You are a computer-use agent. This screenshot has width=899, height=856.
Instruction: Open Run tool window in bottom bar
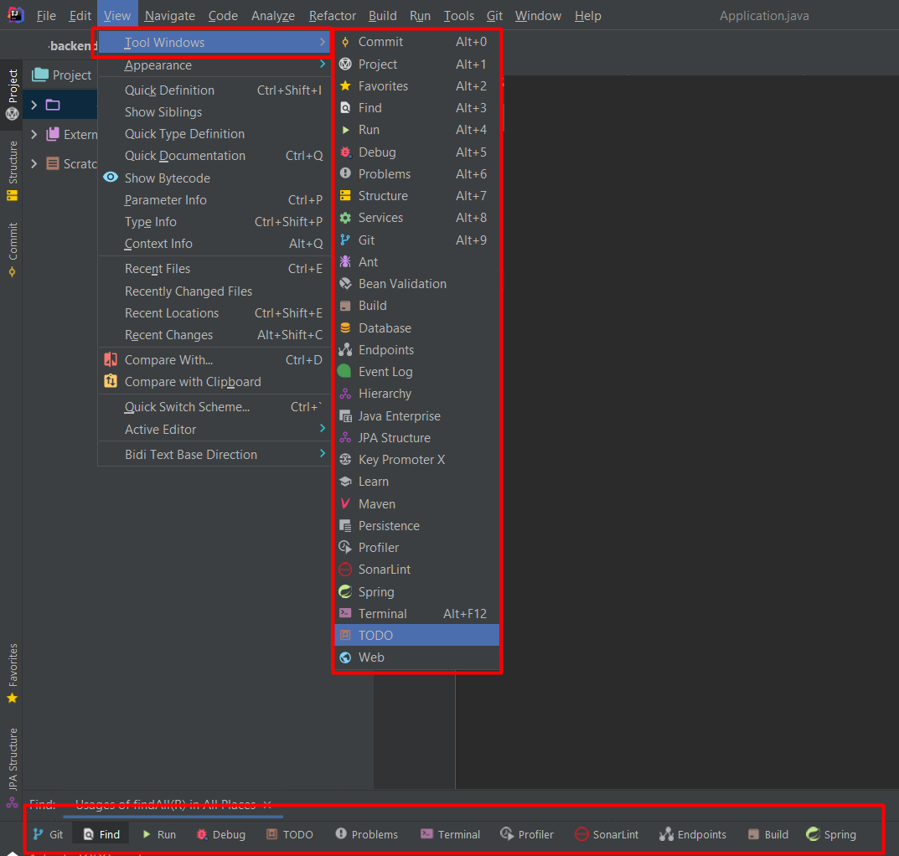click(159, 834)
